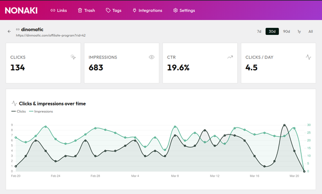Click the 4.5 clicks per day value
This screenshot has height=194, width=322.
(x=251, y=68)
